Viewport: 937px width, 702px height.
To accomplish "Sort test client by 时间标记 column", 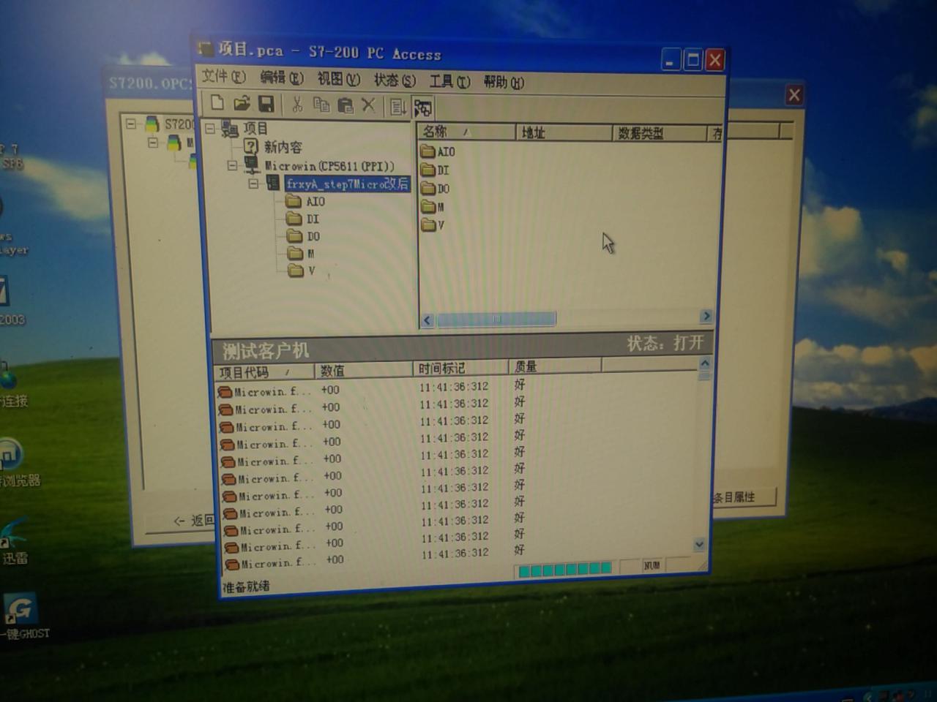I will pyautogui.click(x=460, y=368).
